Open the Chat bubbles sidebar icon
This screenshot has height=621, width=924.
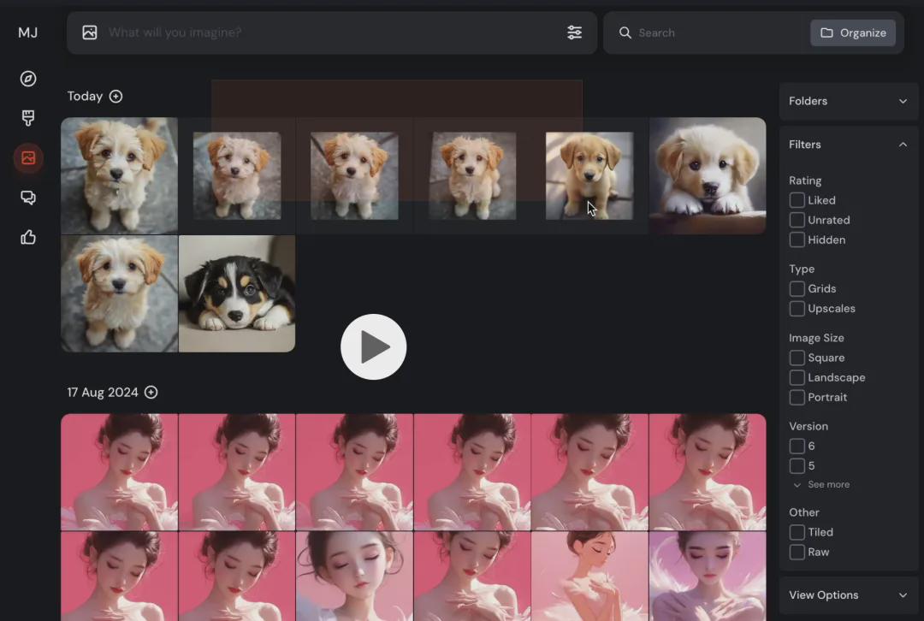27,198
